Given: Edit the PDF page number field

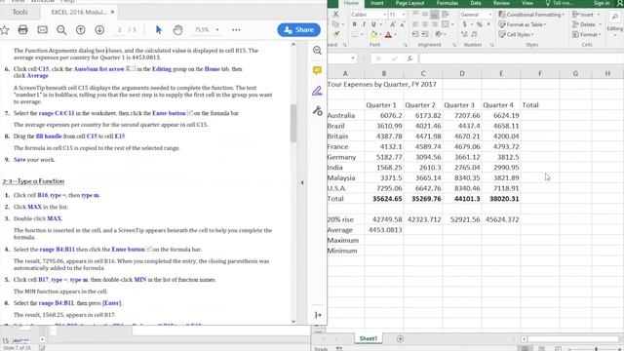Looking at the screenshot, I should pos(119,30).
